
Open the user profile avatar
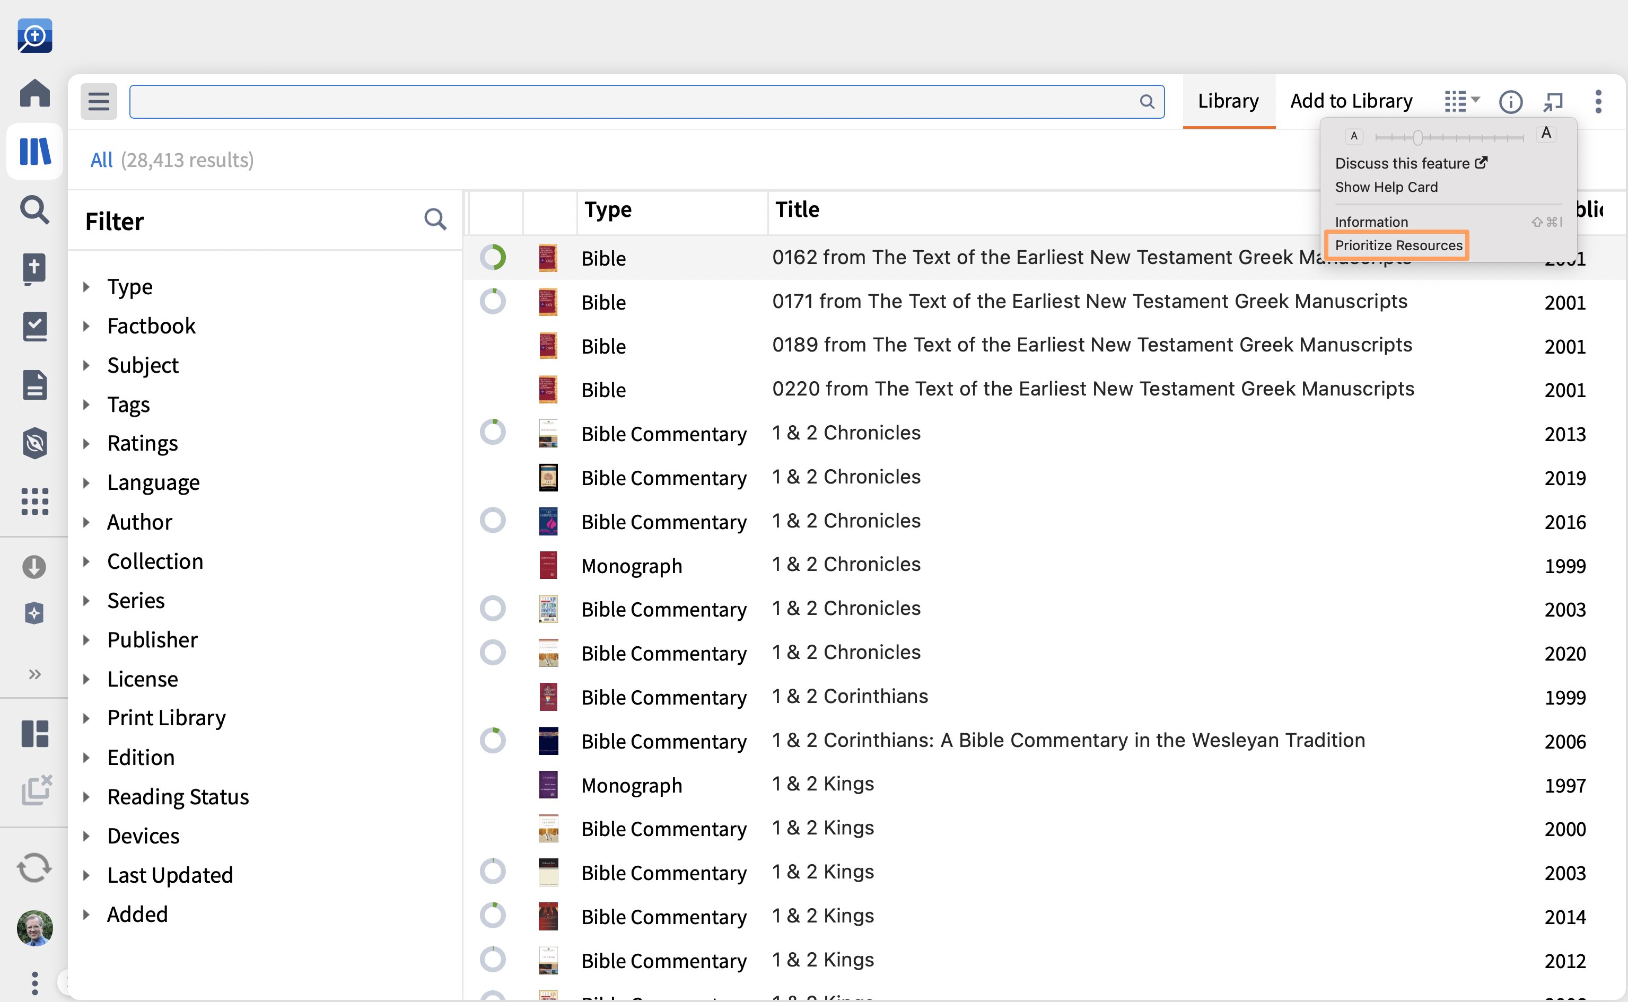point(34,928)
